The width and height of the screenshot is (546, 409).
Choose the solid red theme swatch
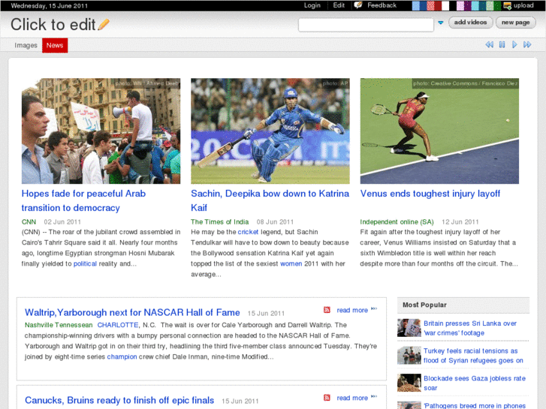click(438, 5)
